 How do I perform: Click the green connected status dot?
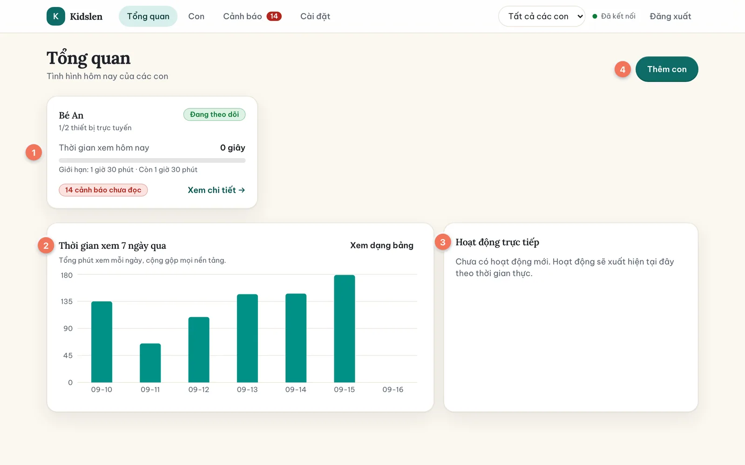click(595, 16)
